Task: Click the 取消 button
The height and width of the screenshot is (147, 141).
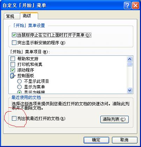Action: point(125,140)
